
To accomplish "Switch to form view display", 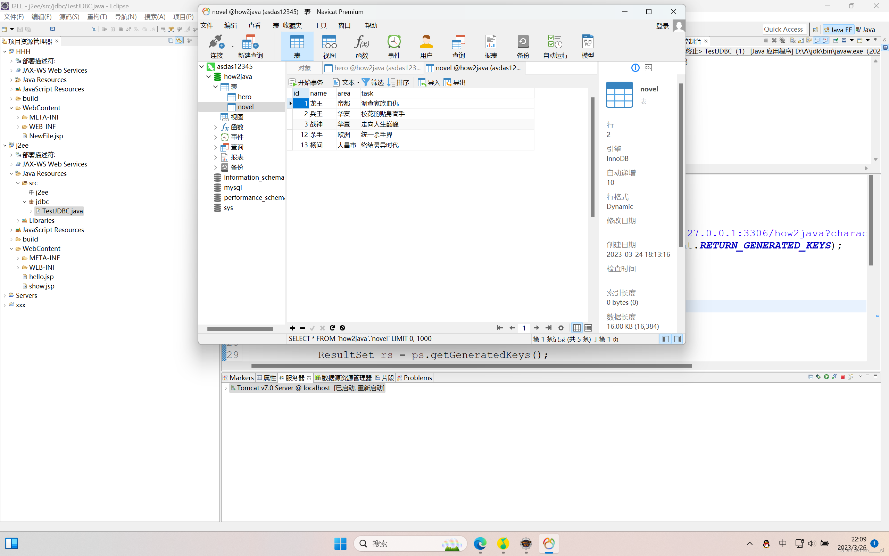I will pos(588,328).
